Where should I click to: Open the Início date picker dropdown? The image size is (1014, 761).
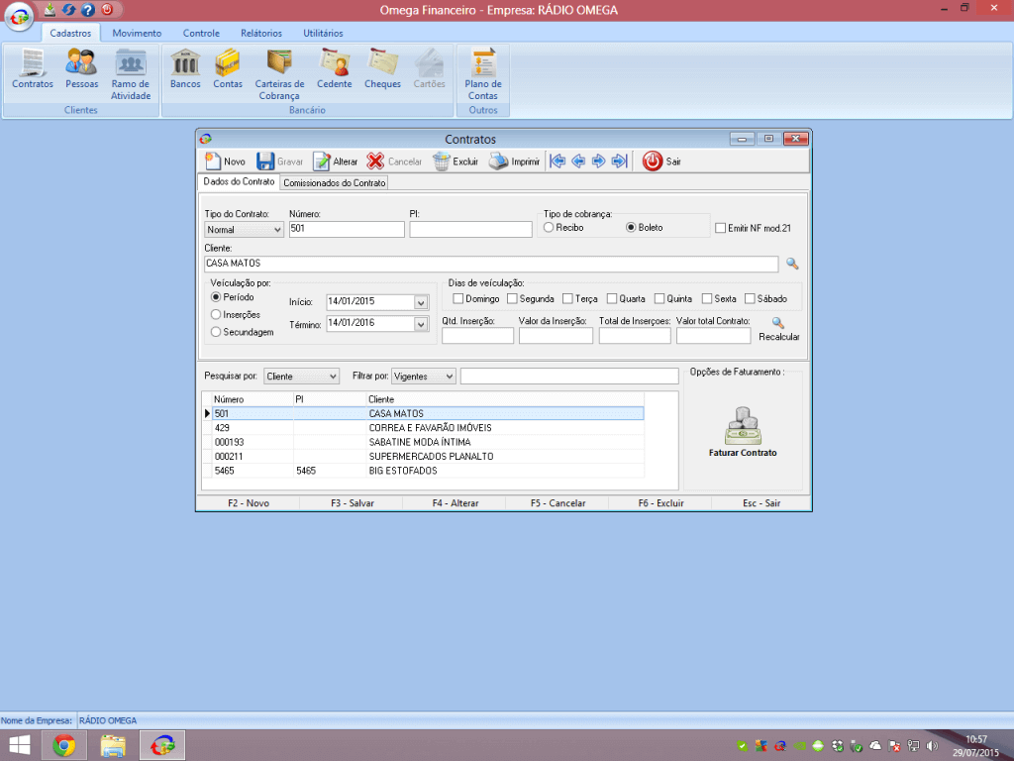(421, 302)
